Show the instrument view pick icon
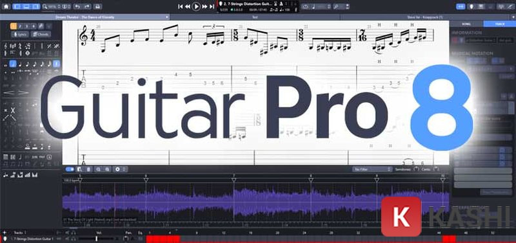516x243 pixels. coord(471,6)
